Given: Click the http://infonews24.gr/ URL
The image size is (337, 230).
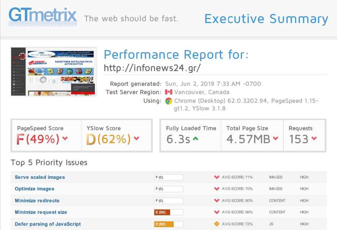Looking at the screenshot, I should (152, 68).
